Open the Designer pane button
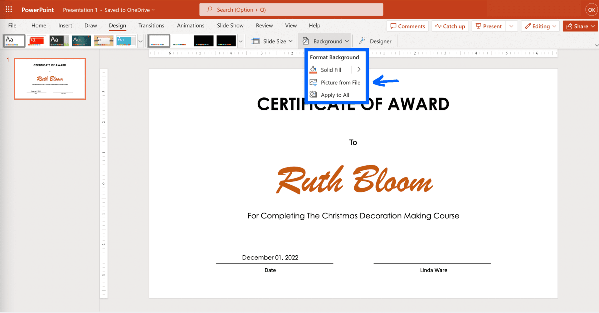Viewport: 599px width, 313px height. pyautogui.click(x=375, y=41)
